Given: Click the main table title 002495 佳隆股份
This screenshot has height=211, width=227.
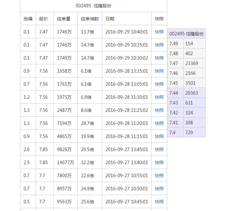Looking at the screenshot, I should point(94,6).
